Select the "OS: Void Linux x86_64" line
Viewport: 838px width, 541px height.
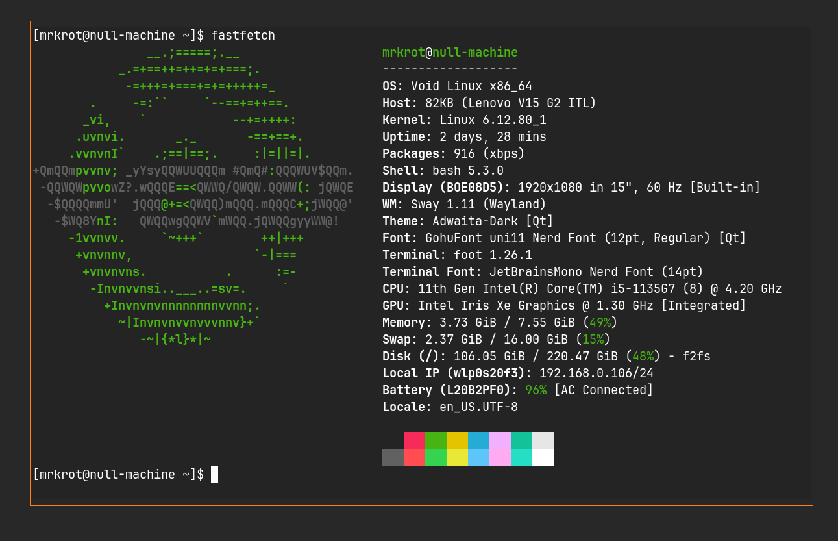click(x=457, y=86)
